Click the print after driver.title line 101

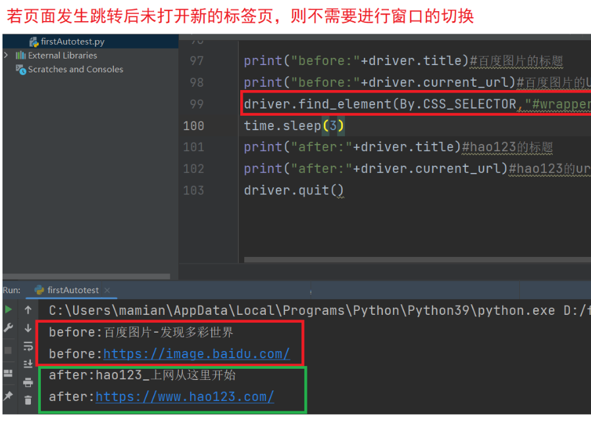click(x=398, y=147)
